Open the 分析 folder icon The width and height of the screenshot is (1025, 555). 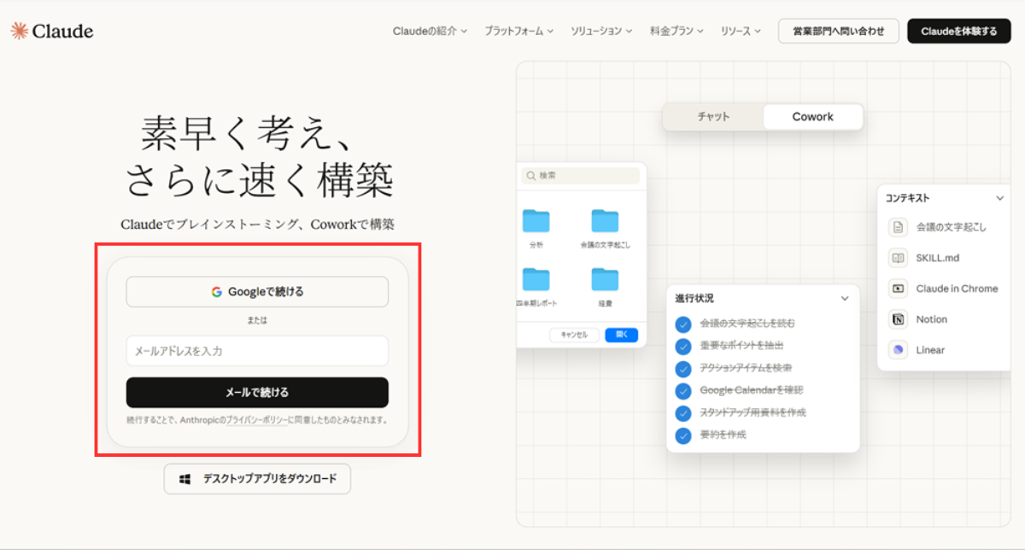[x=536, y=221]
